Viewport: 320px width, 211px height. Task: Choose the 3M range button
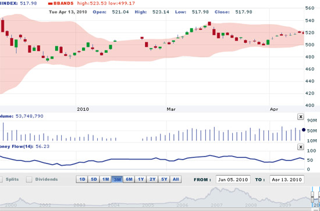[x=117, y=180]
